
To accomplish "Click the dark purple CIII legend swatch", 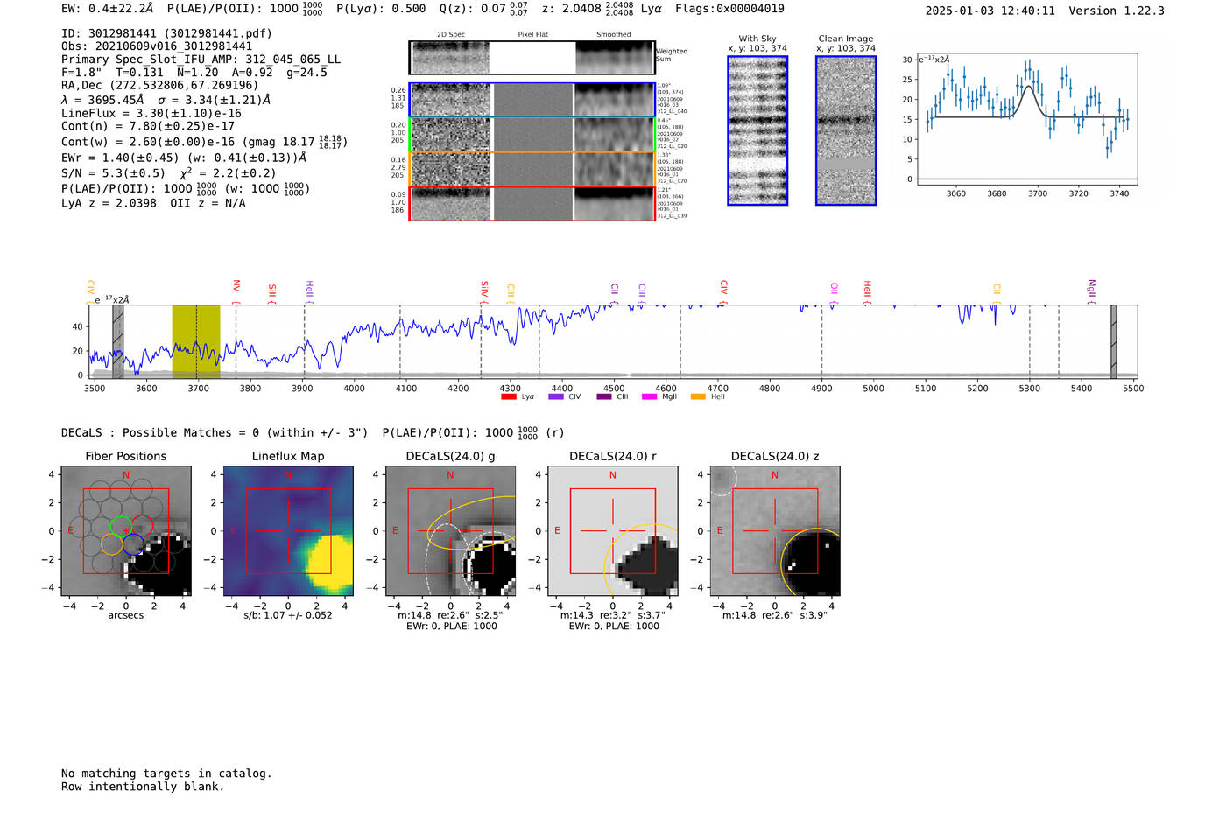I will 604,397.
